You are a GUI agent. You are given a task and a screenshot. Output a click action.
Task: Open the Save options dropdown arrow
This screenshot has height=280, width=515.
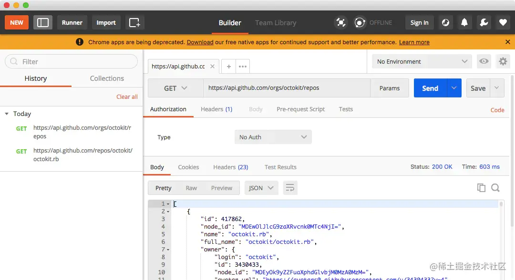click(x=496, y=88)
